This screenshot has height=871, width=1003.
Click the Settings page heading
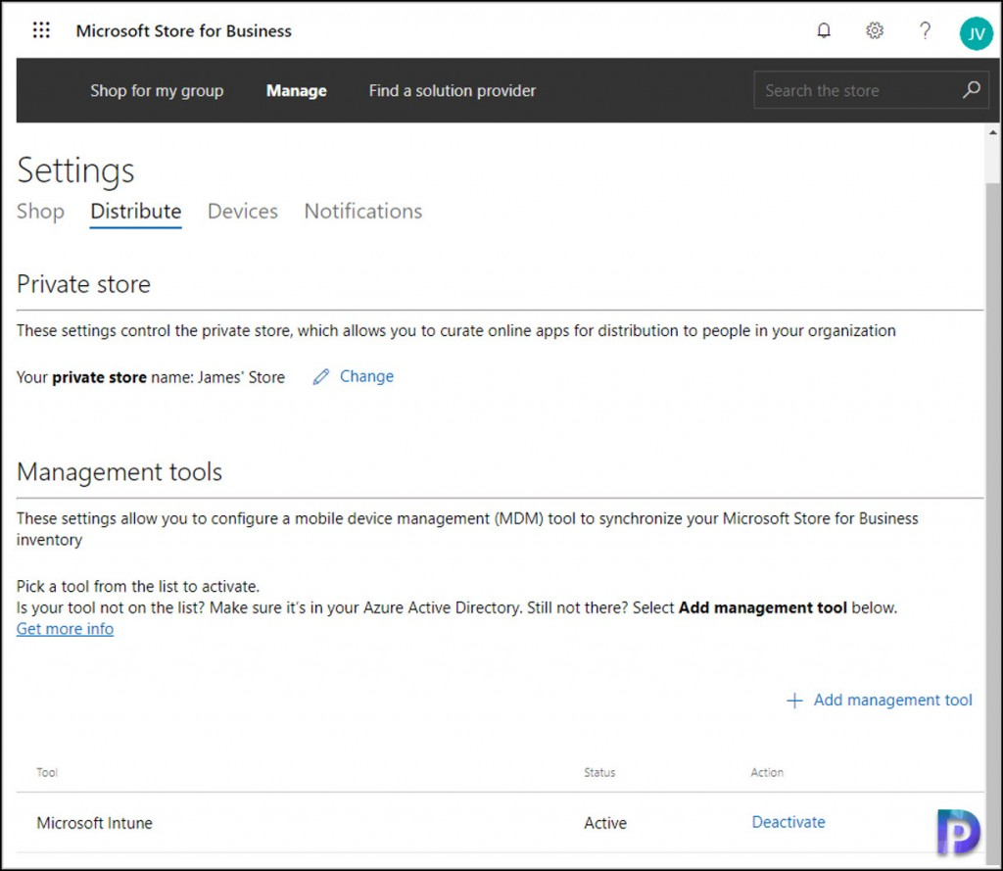pos(75,170)
